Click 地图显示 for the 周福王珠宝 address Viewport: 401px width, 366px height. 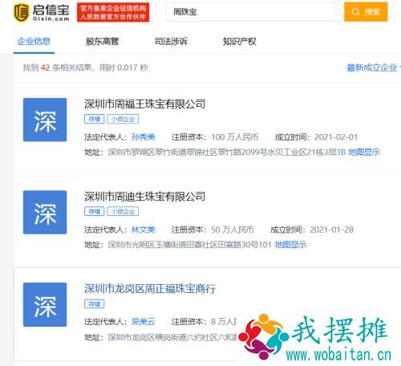(364, 152)
